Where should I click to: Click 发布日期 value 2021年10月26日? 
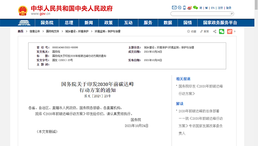153,60
